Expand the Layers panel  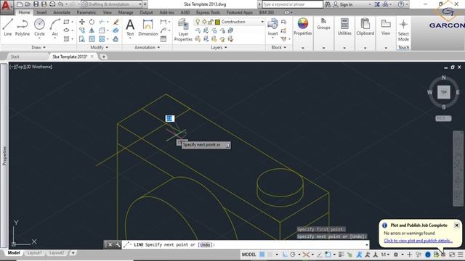(x=219, y=47)
